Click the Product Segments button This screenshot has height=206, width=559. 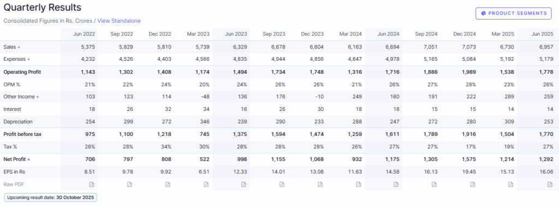click(x=513, y=13)
